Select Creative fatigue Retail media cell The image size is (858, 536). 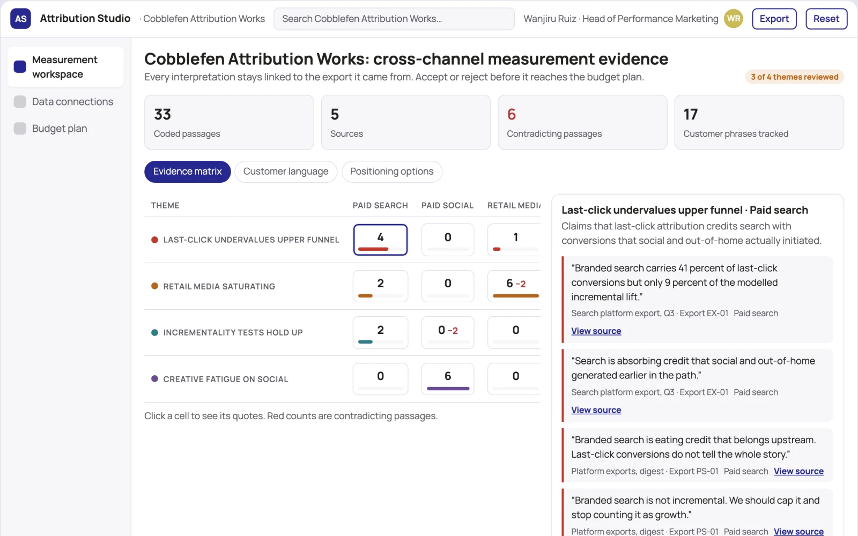point(514,379)
